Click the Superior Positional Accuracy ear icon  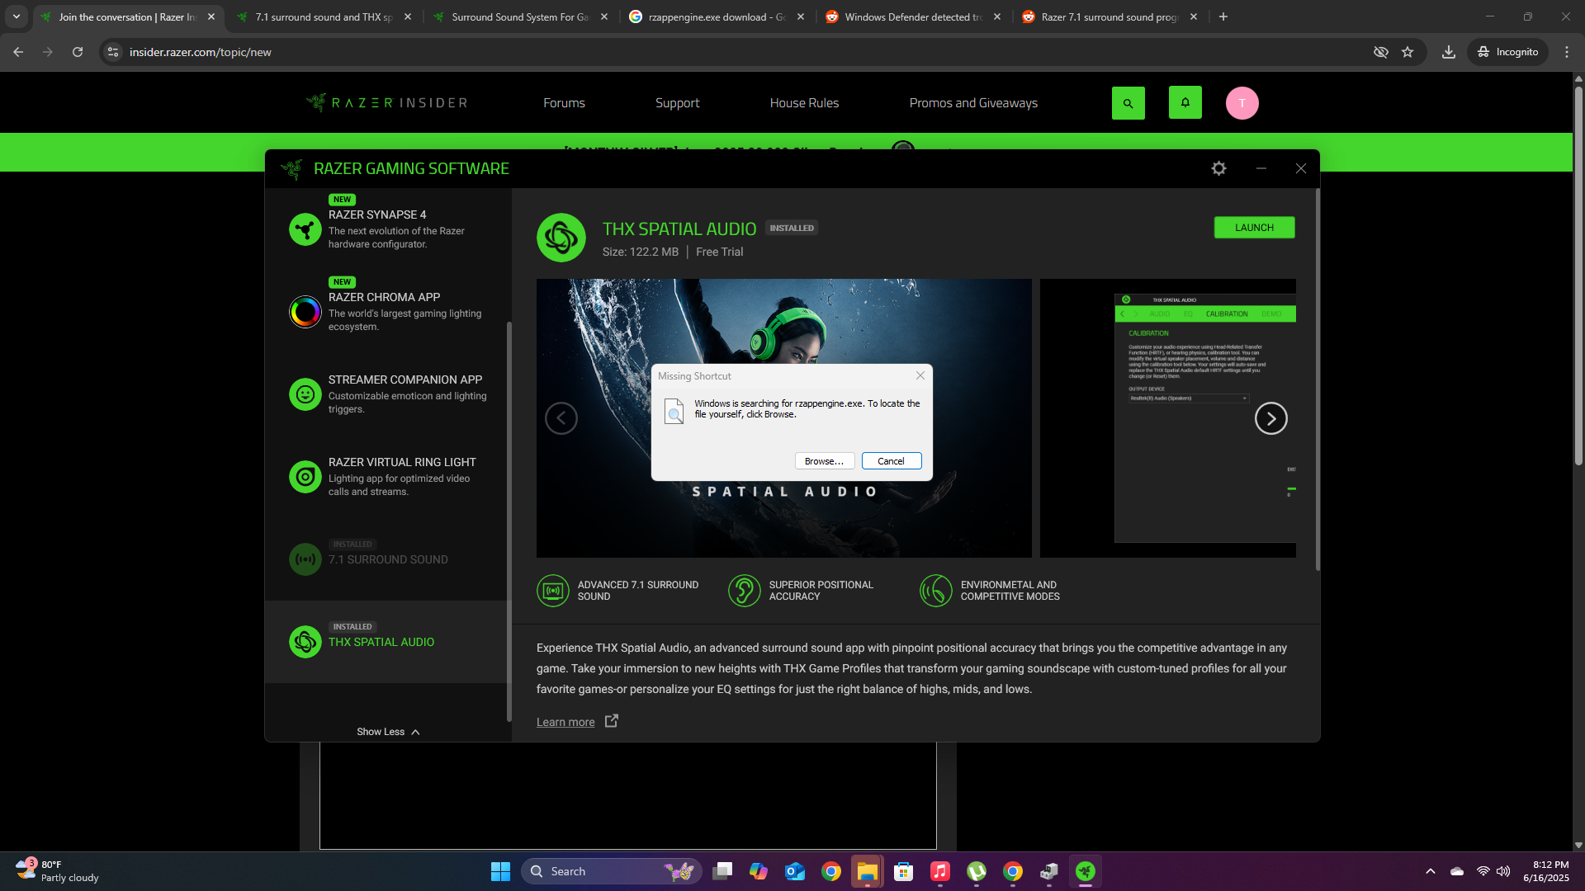(745, 591)
